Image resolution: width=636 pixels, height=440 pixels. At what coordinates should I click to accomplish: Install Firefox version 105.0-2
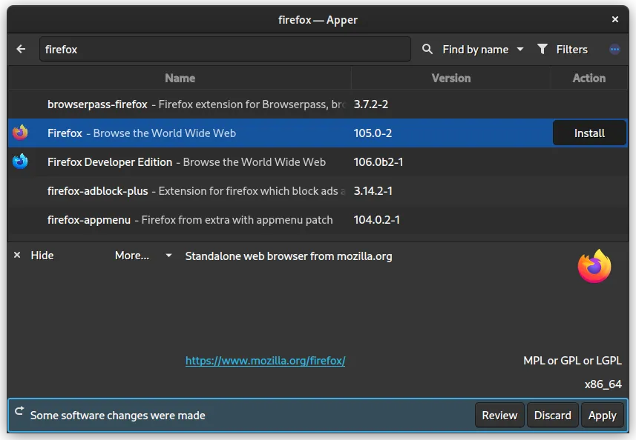(x=589, y=133)
